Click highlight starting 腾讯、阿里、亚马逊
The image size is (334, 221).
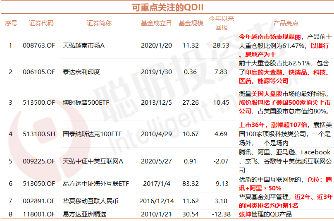click(x=286, y=161)
